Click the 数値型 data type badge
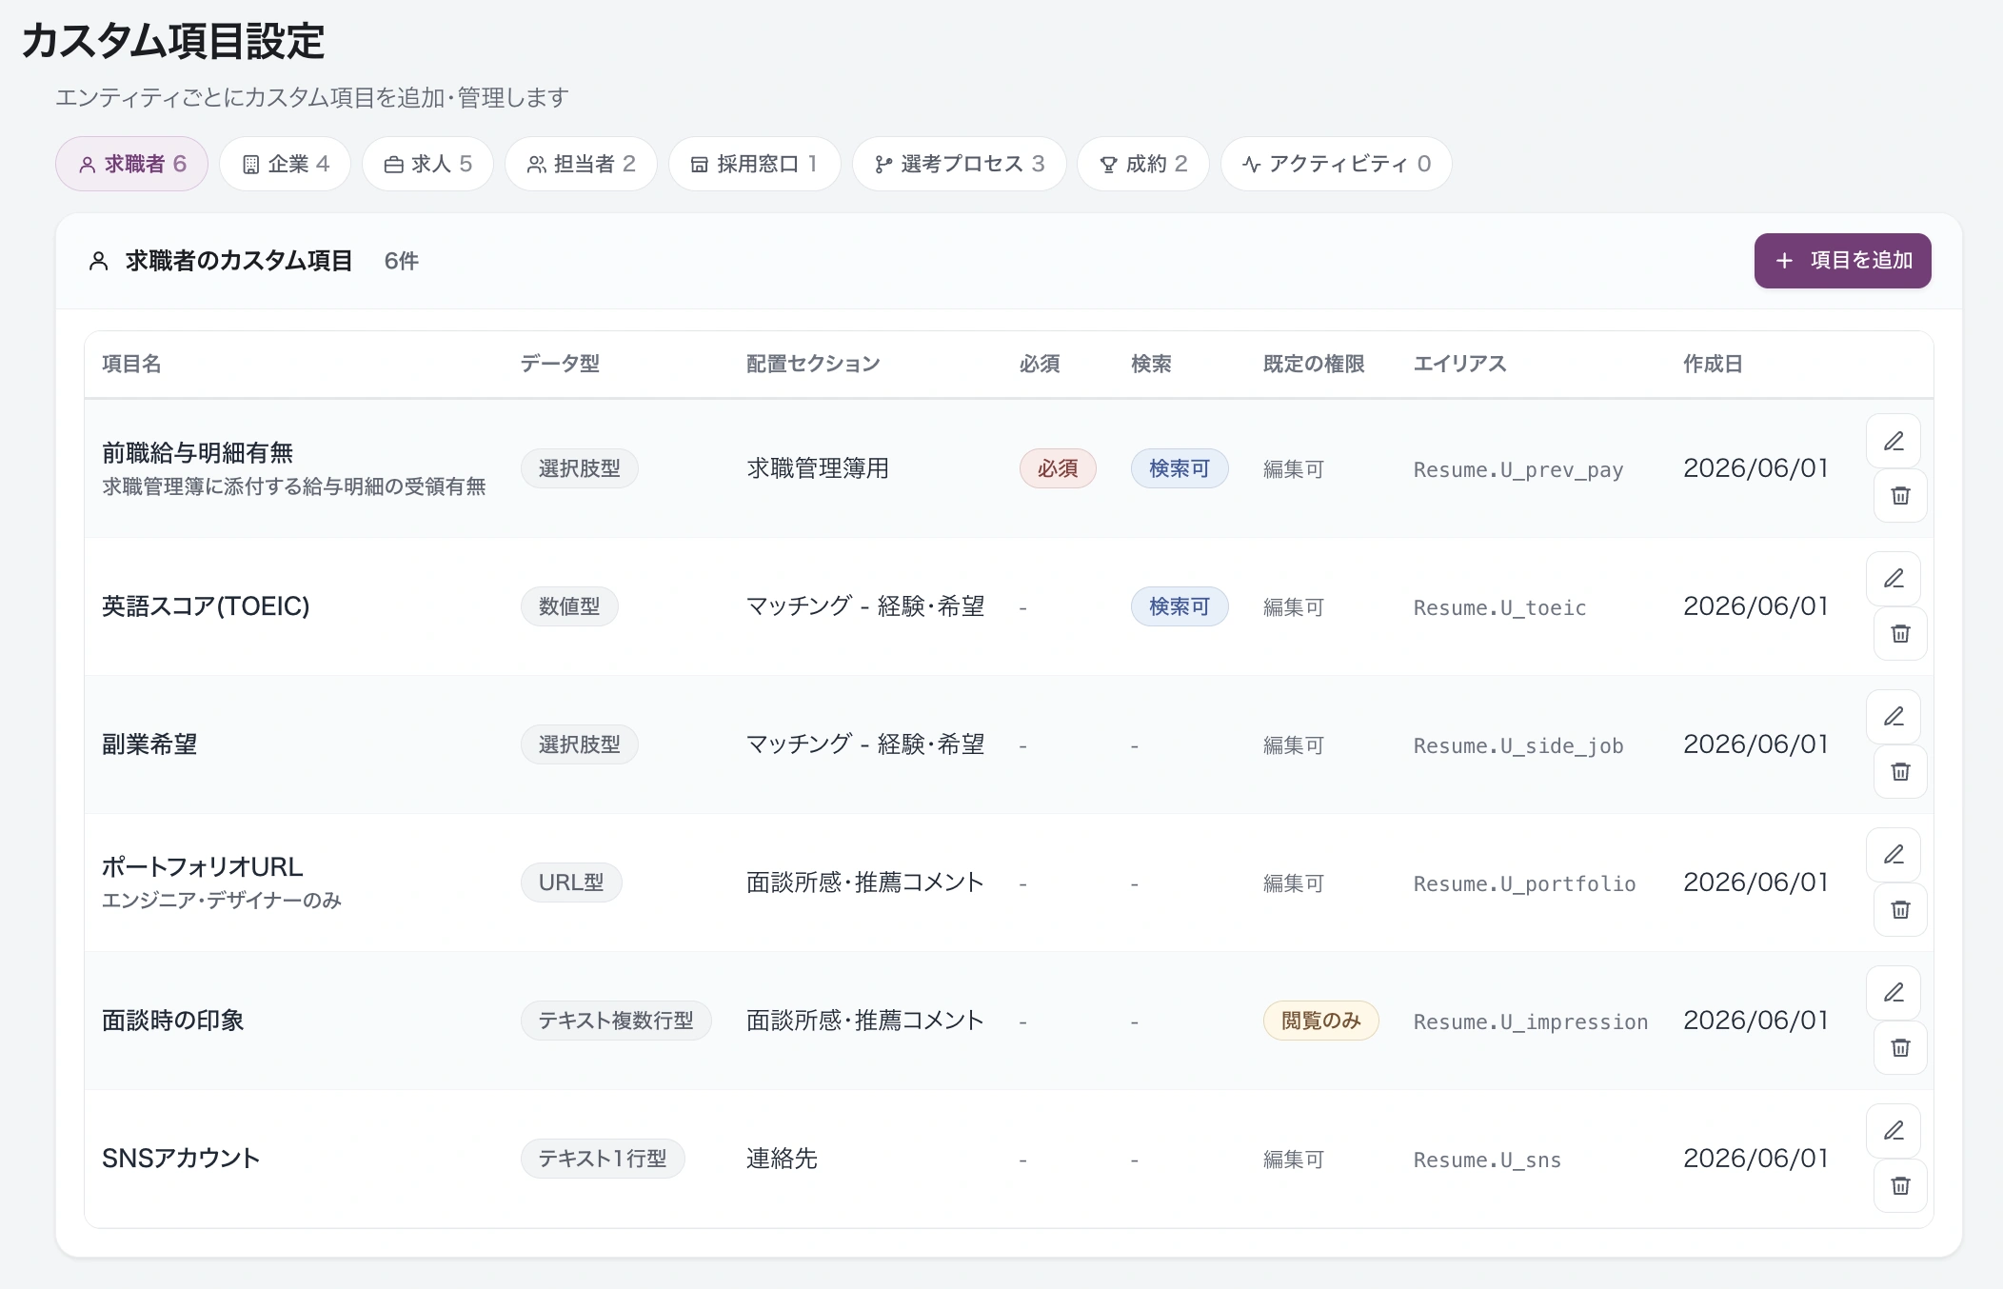The width and height of the screenshot is (2003, 1289). (569, 606)
